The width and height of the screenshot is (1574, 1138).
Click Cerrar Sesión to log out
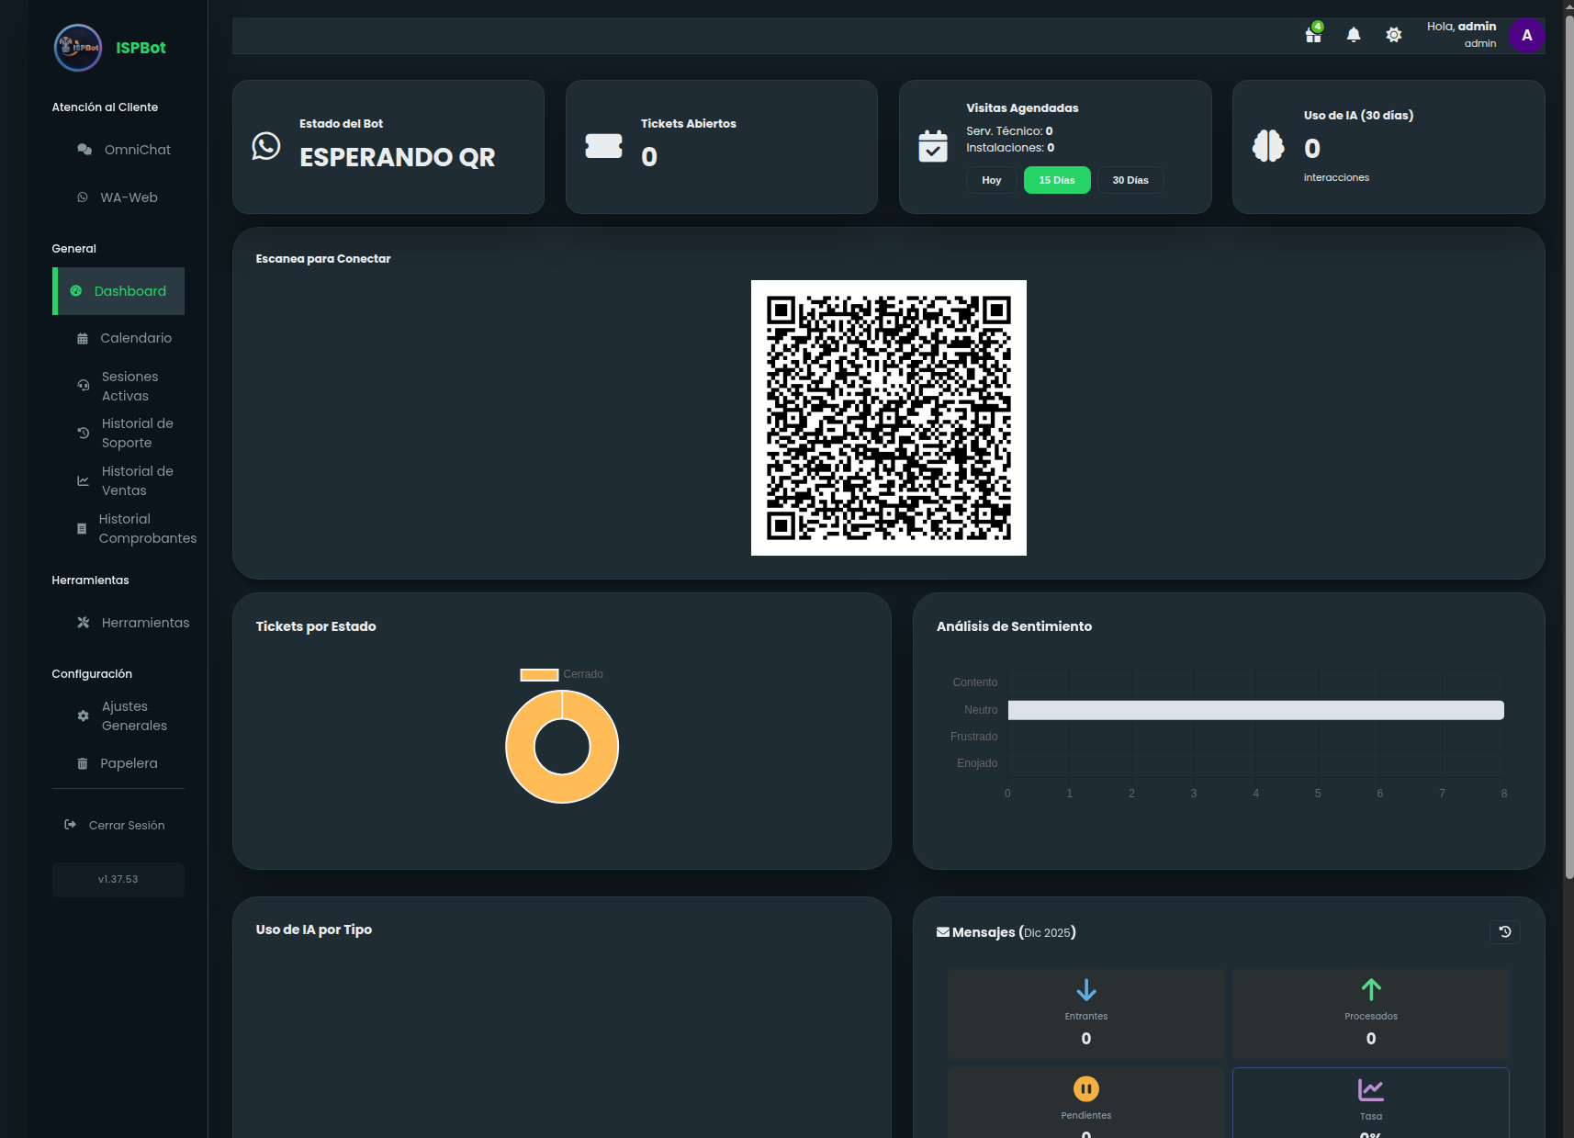click(x=116, y=826)
